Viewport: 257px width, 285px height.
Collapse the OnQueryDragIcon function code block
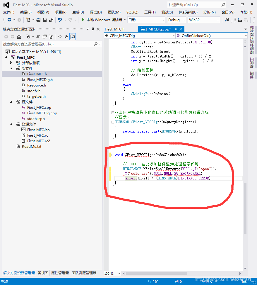(x=113, y=122)
